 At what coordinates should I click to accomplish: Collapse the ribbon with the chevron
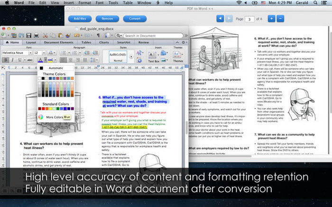coord(177,42)
